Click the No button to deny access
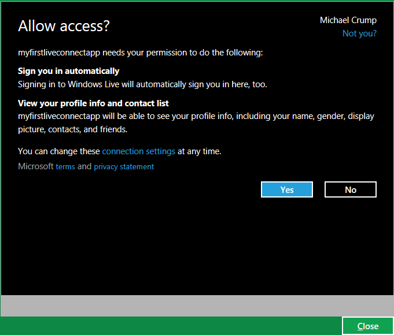Viewport: 394px width, 335px height. pos(350,189)
